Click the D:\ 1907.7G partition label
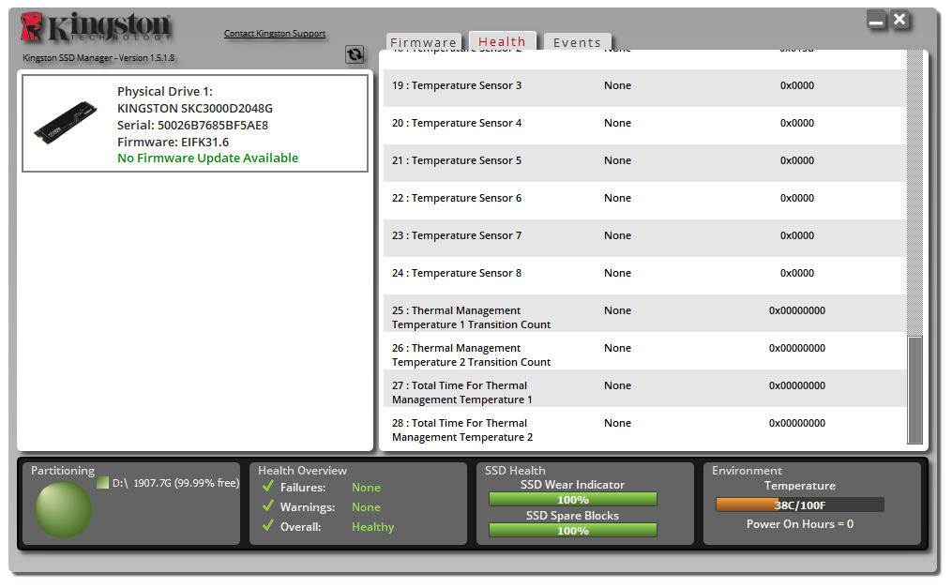This screenshot has width=952, height=588. pos(175,483)
